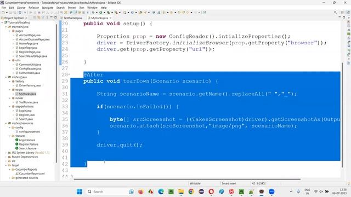Open the Project menu
Image resolution: width=351 pixels, height=197 pixels.
(72, 8)
